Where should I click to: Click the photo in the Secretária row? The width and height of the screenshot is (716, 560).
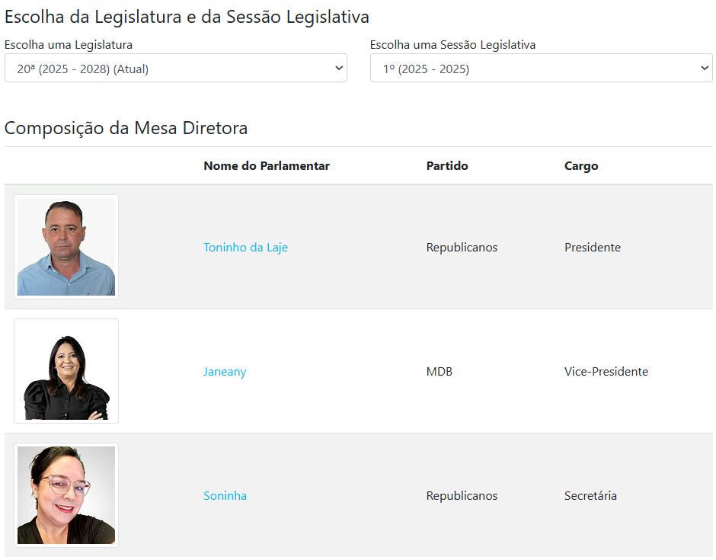coord(66,495)
